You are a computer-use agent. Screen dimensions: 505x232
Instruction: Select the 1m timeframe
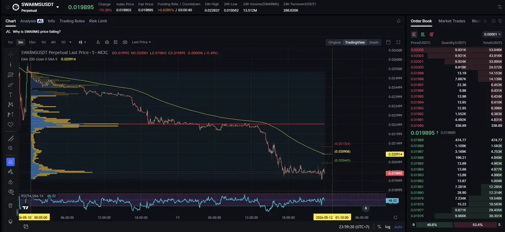[x=10, y=42]
